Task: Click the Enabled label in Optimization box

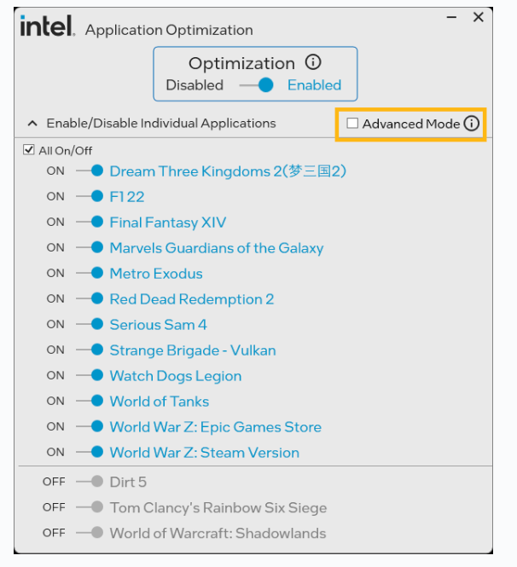Action: [x=315, y=85]
